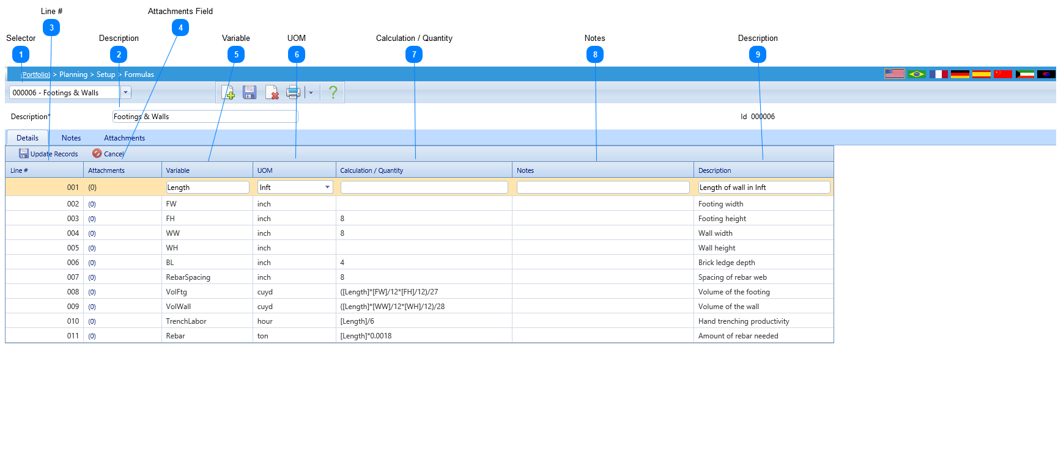Select the Details tab

point(28,138)
